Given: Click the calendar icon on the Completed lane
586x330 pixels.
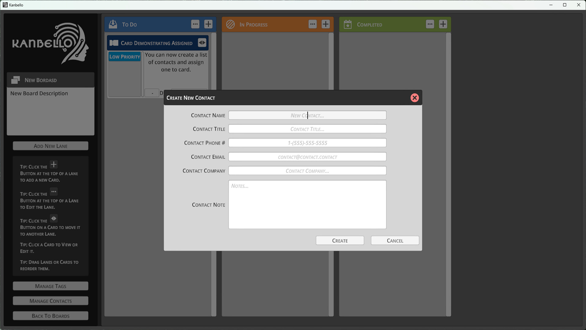Looking at the screenshot, I should 348,24.
